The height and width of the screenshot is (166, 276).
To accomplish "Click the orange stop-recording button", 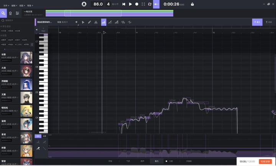I will (265, 161).
